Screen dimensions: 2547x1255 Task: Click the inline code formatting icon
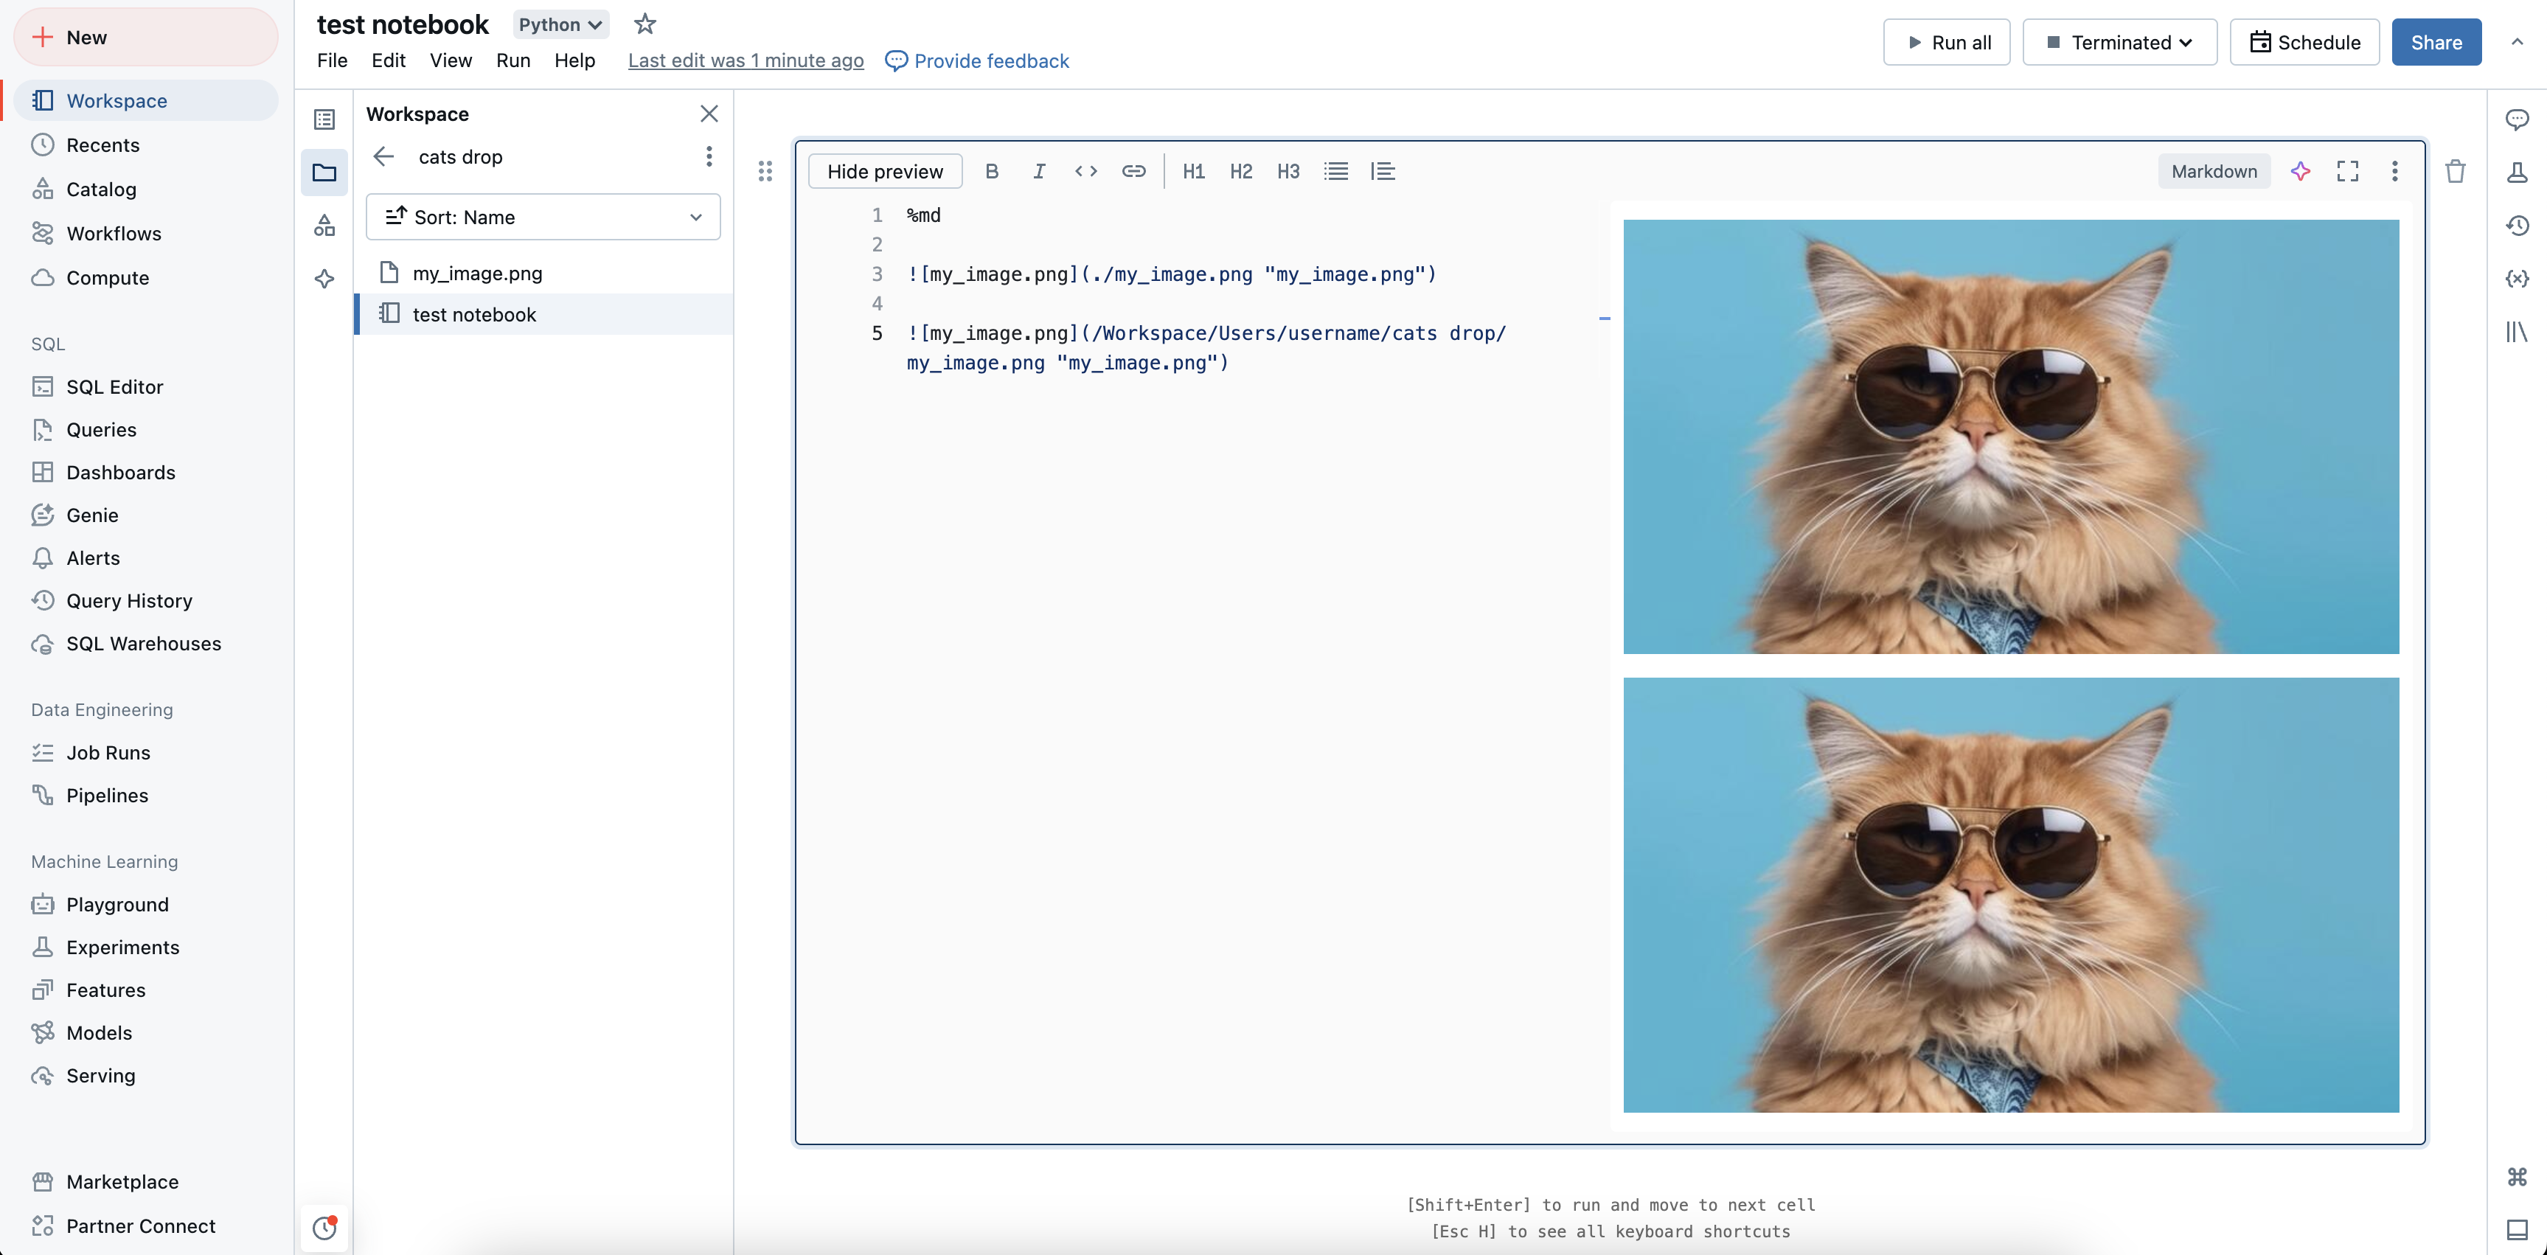coord(1085,170)
